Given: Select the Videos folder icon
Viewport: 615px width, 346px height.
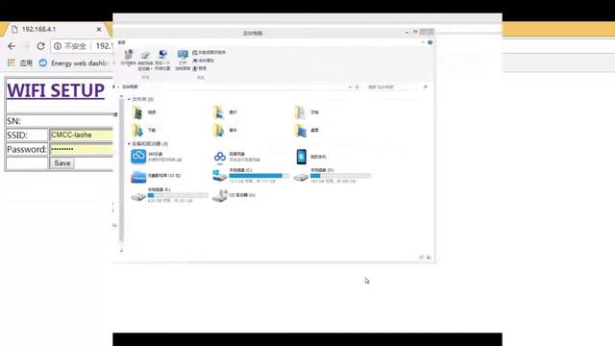Looking at the screenshot, I should click(x=137, y=112).
